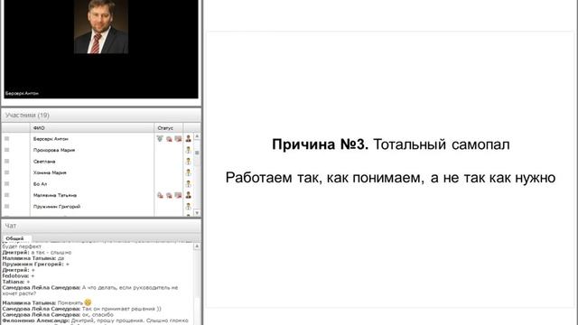Viewport: 578px width, 325px height.
Task: Click the participants list scrollbar thumb
Action: coord(197,153)
